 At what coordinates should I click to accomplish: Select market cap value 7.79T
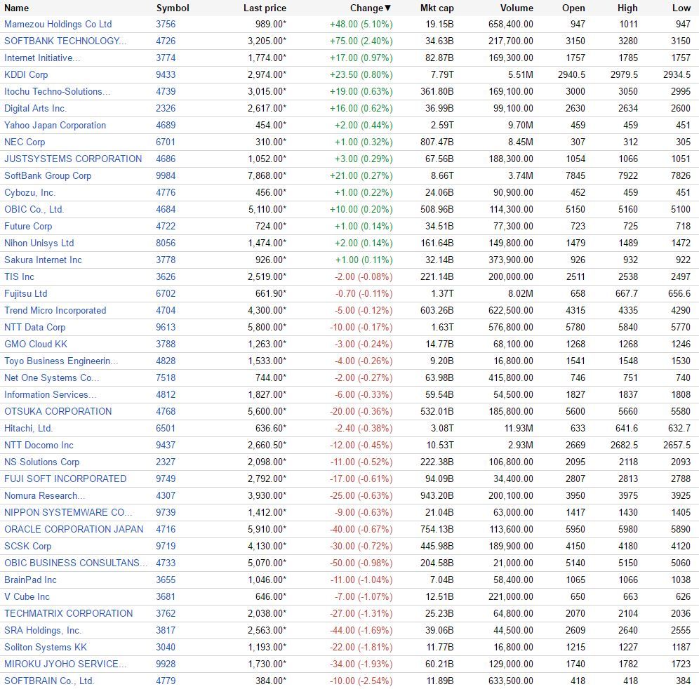[442, 75]
